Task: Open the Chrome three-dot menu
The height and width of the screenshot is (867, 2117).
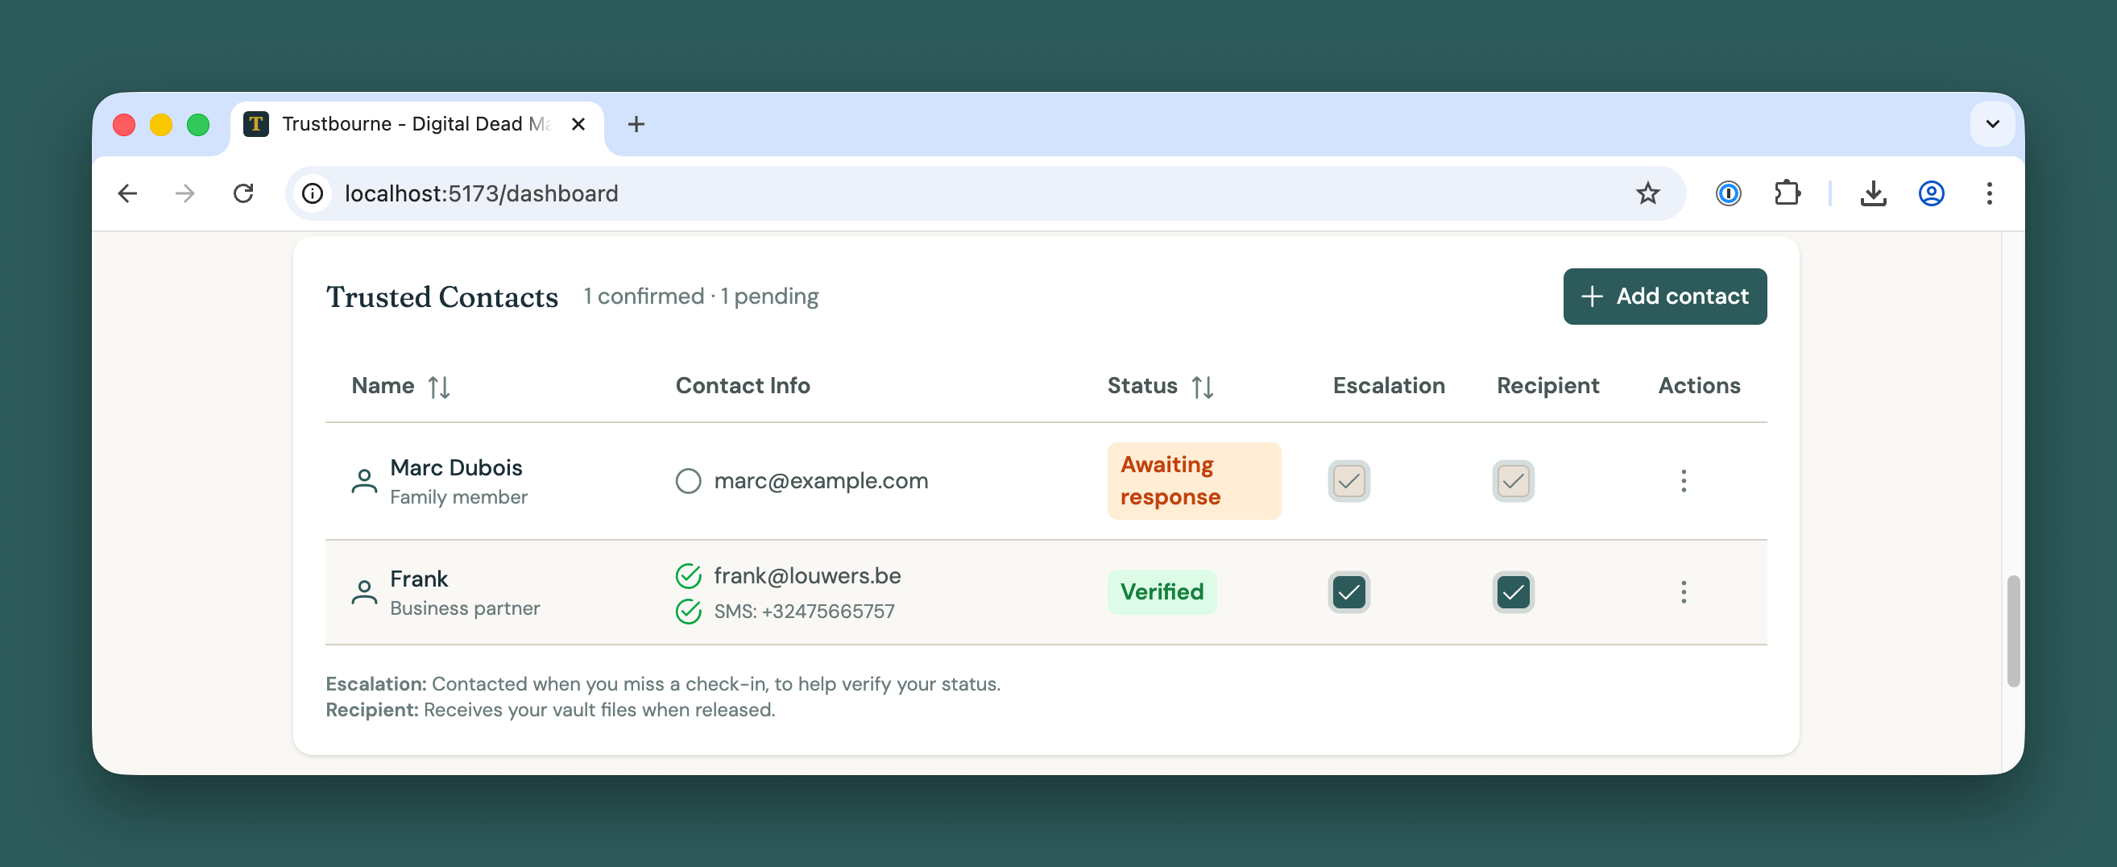Action: [1990, 193]
